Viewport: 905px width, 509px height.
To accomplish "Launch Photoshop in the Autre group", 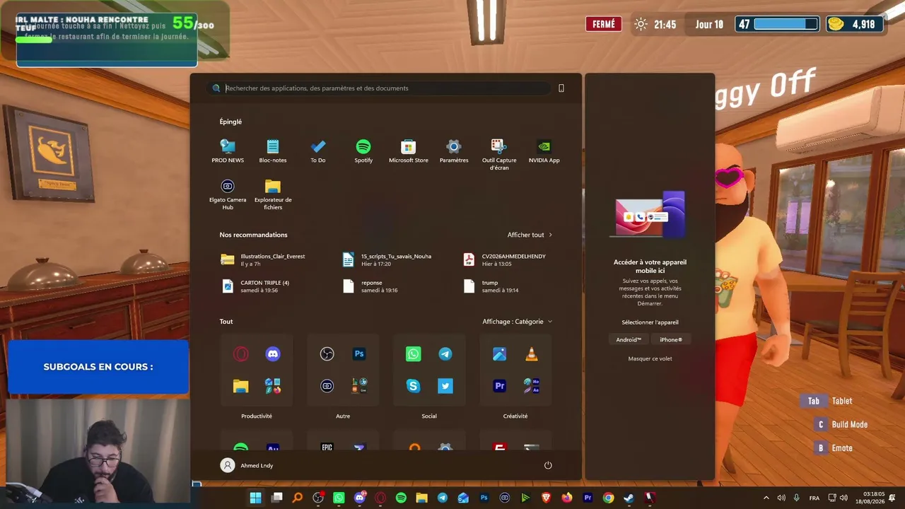I will pyautogui.click(x=359, y=354).
